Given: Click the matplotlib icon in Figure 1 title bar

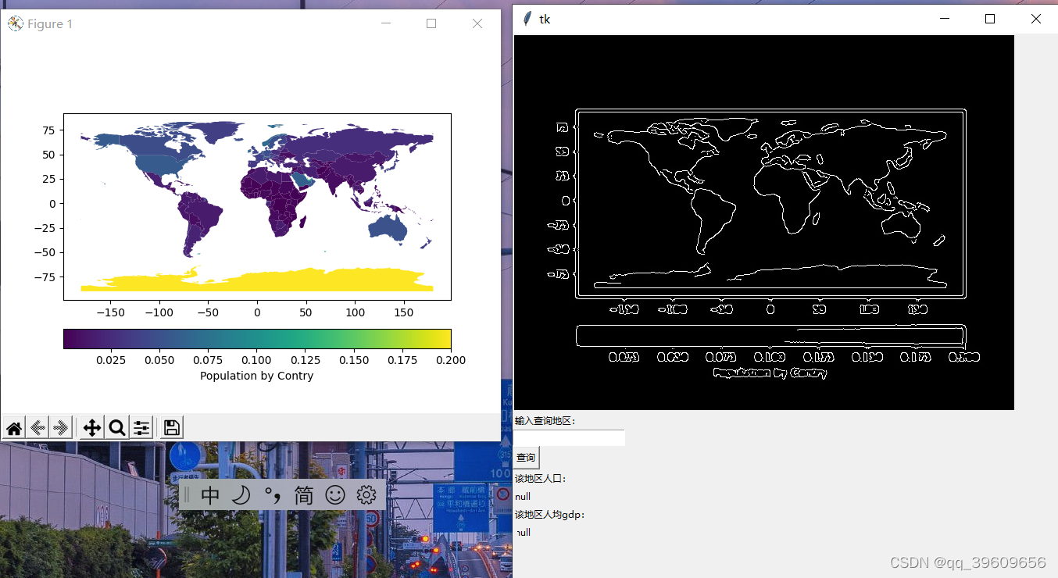Looking at the screenshot, I should [x=15, y=24].
